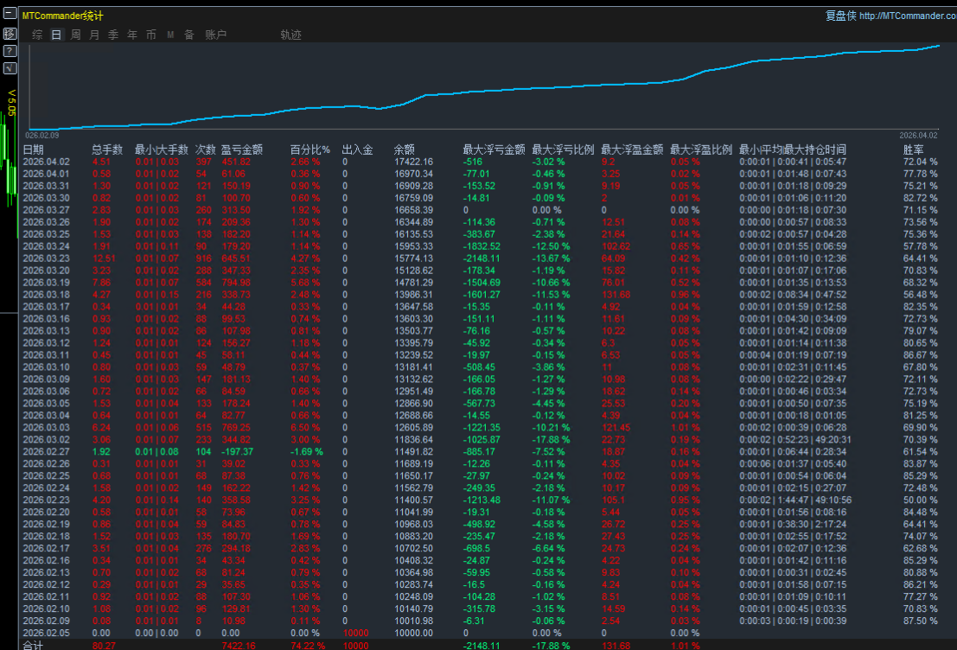
Task: Click the 移 move panel icon
Action: coord(10,34)
